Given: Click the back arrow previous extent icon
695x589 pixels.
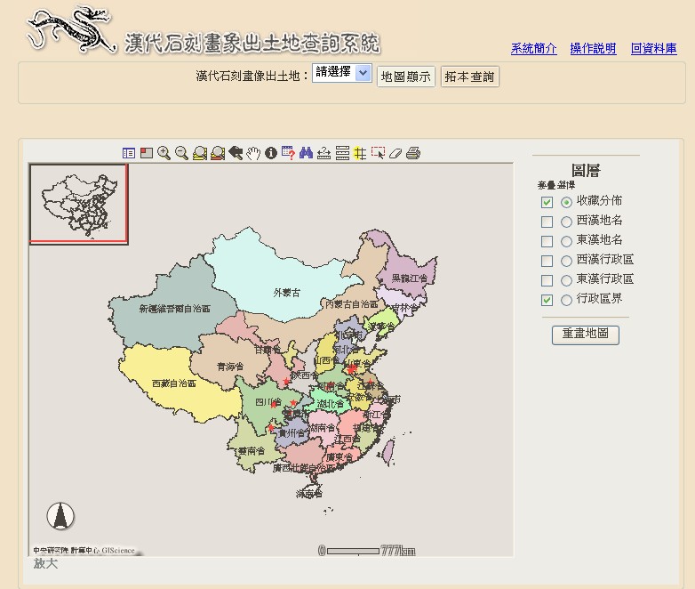Looking at the screenshot, I should point(236,153).
